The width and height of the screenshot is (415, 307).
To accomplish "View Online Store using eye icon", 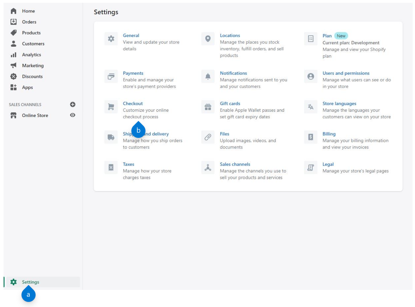I will (x=73, y=115).
